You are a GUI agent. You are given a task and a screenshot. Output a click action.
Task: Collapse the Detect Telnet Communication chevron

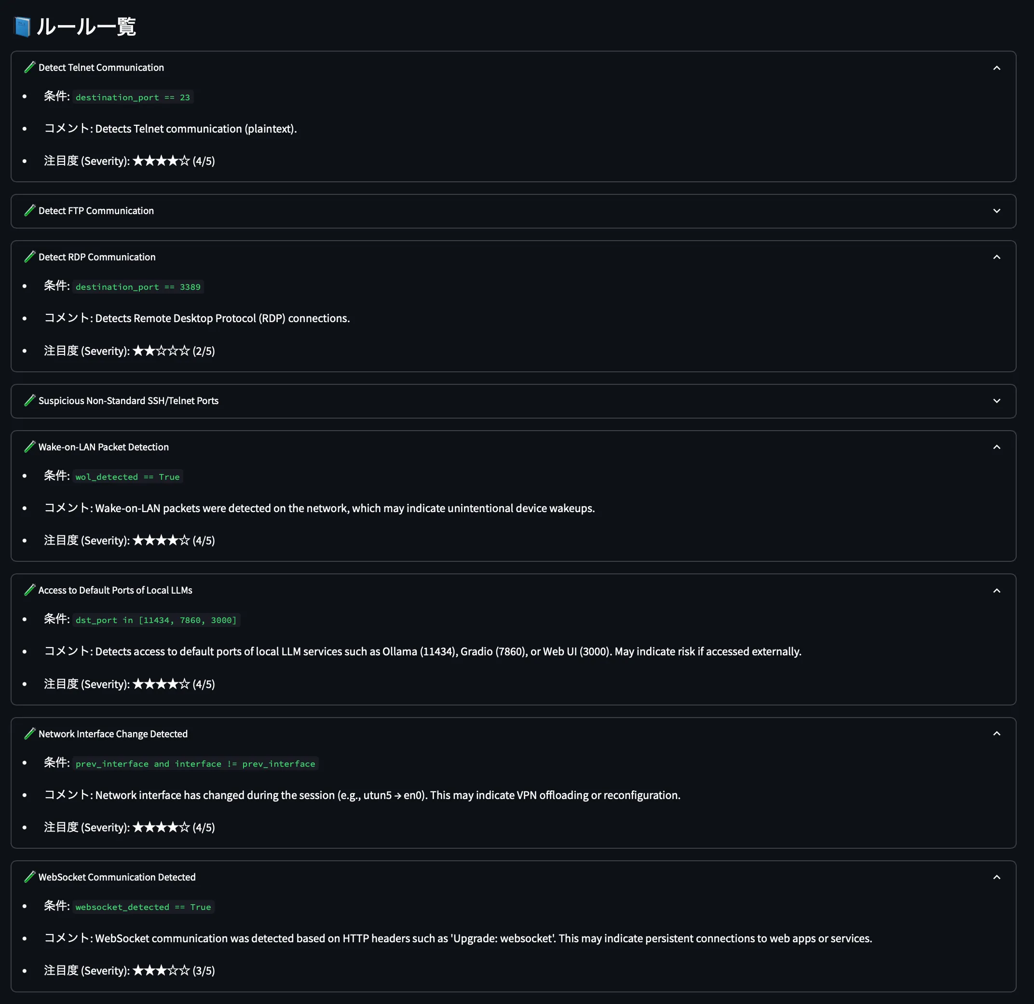coord(996,68)
